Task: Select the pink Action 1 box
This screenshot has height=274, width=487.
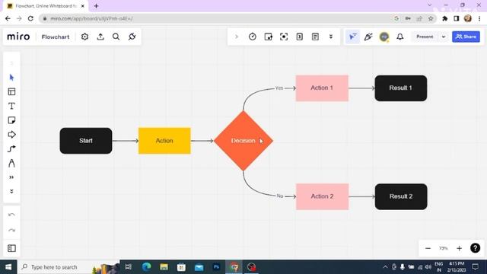Action: [x=322, y=88]
